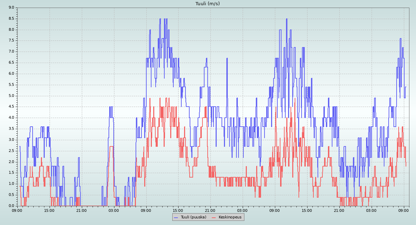The image size is (416, 225).
Task: Click the 8.5 y-axis tick label
Action: (x=11, y=19)
